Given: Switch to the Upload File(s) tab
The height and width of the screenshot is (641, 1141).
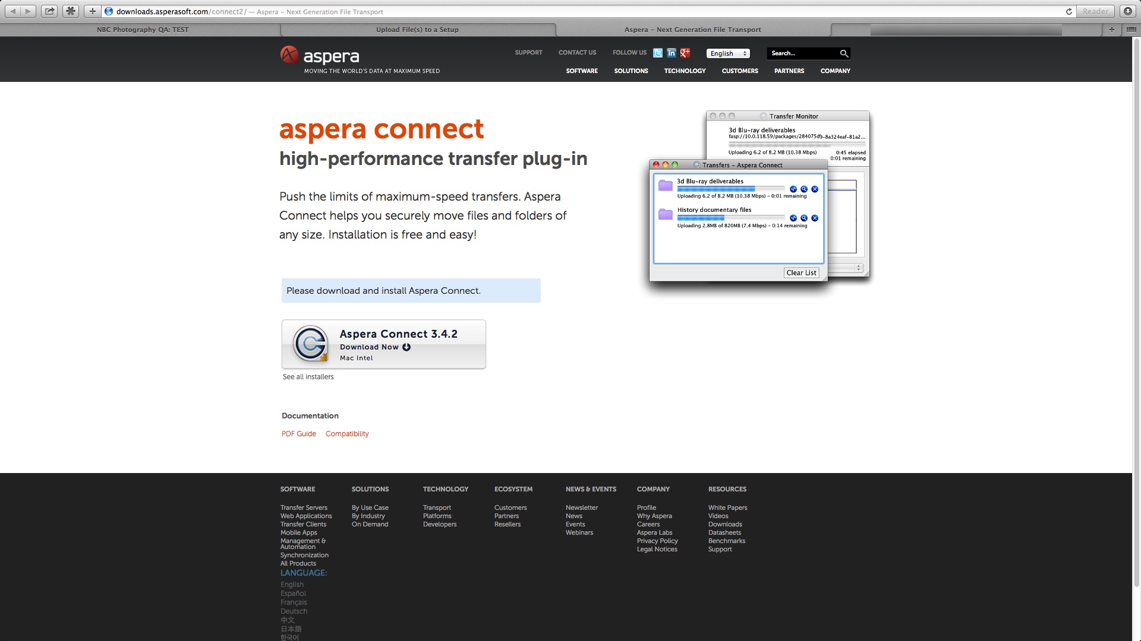Looking at the screenshot, I should (x=417, y=30).
